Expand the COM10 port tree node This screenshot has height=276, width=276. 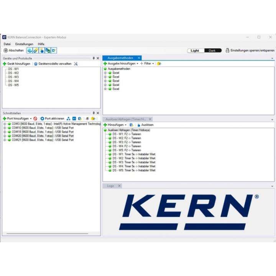pos(5,128)
